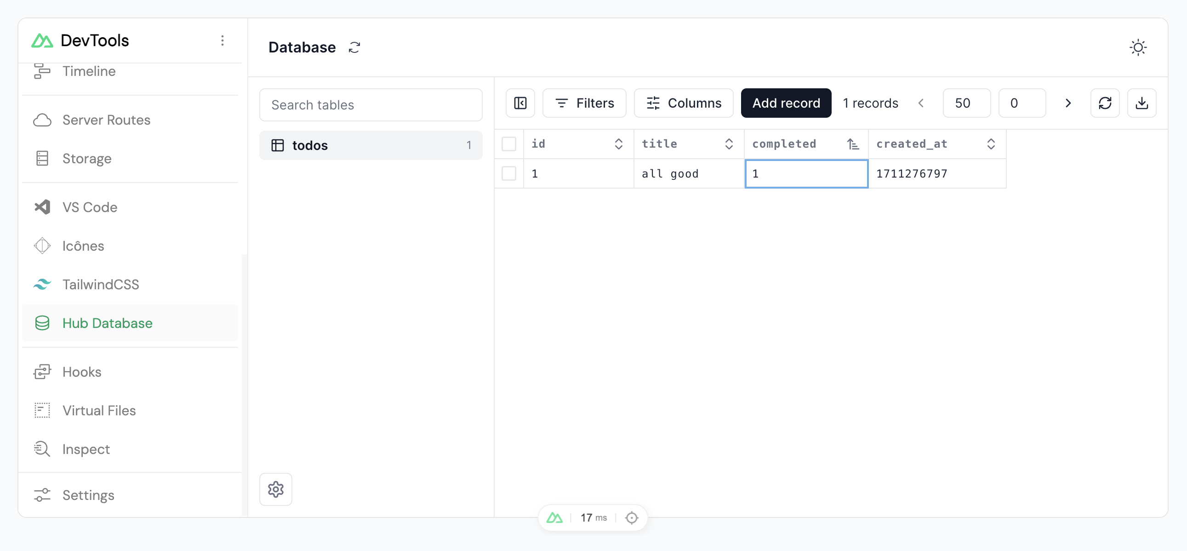
Task: Click Add record button
Action: [786, 103]
